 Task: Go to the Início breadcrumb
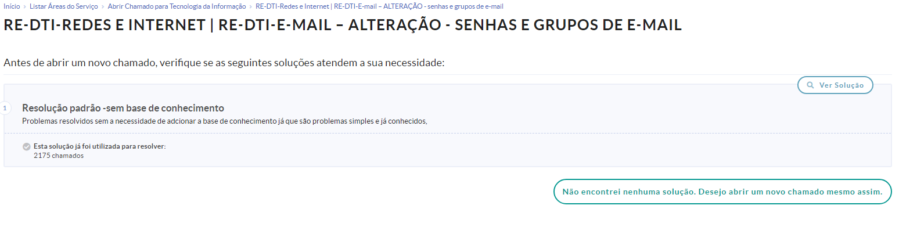tap(12, 6)
